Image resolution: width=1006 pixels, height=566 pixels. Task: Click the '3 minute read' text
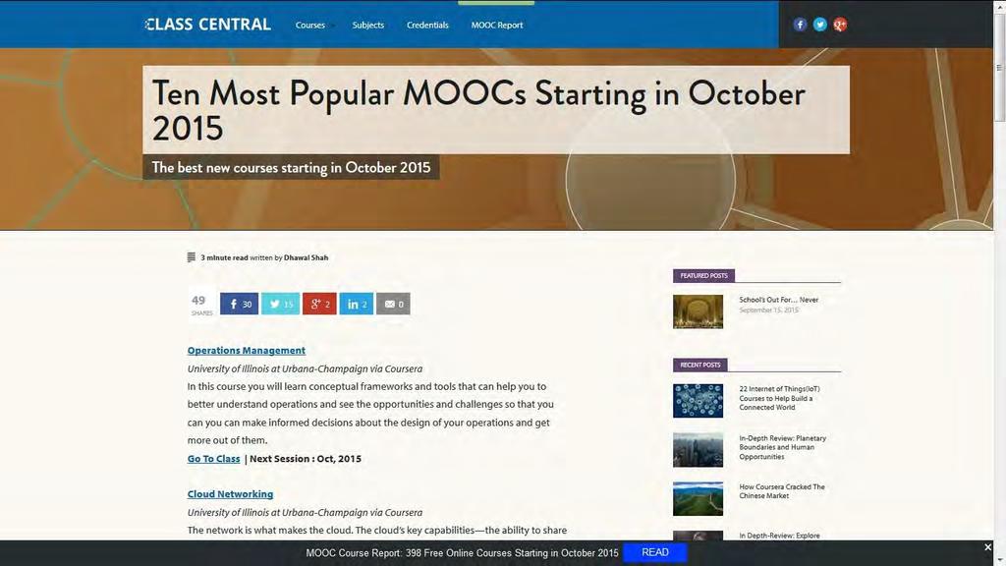click(224, 257)
